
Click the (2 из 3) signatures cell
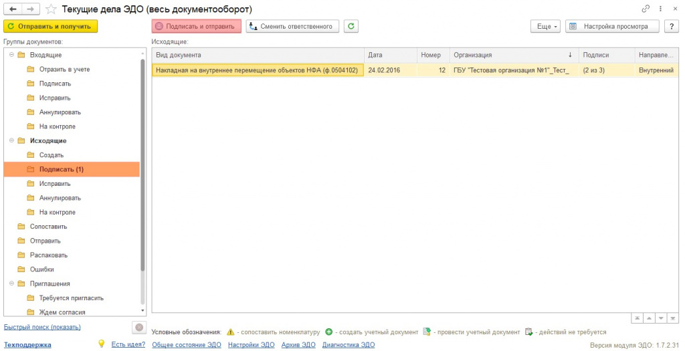607,70
